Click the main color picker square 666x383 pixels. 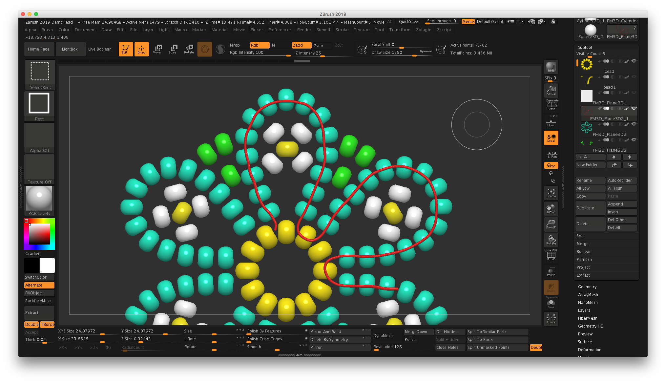(x=39, y=234)
